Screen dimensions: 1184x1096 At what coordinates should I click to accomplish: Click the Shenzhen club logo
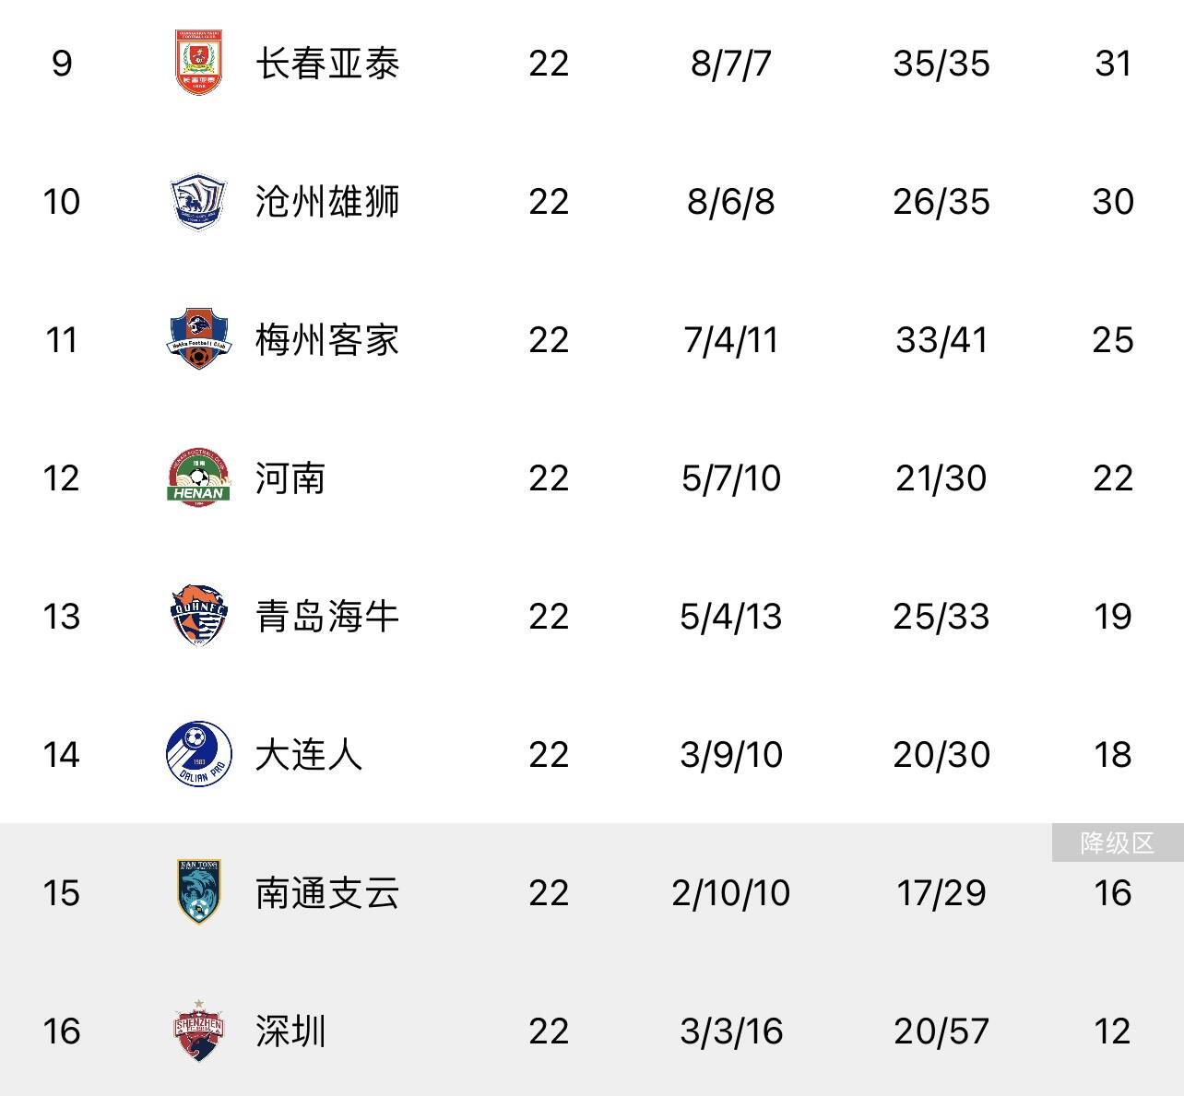(x=198, y=1031)
